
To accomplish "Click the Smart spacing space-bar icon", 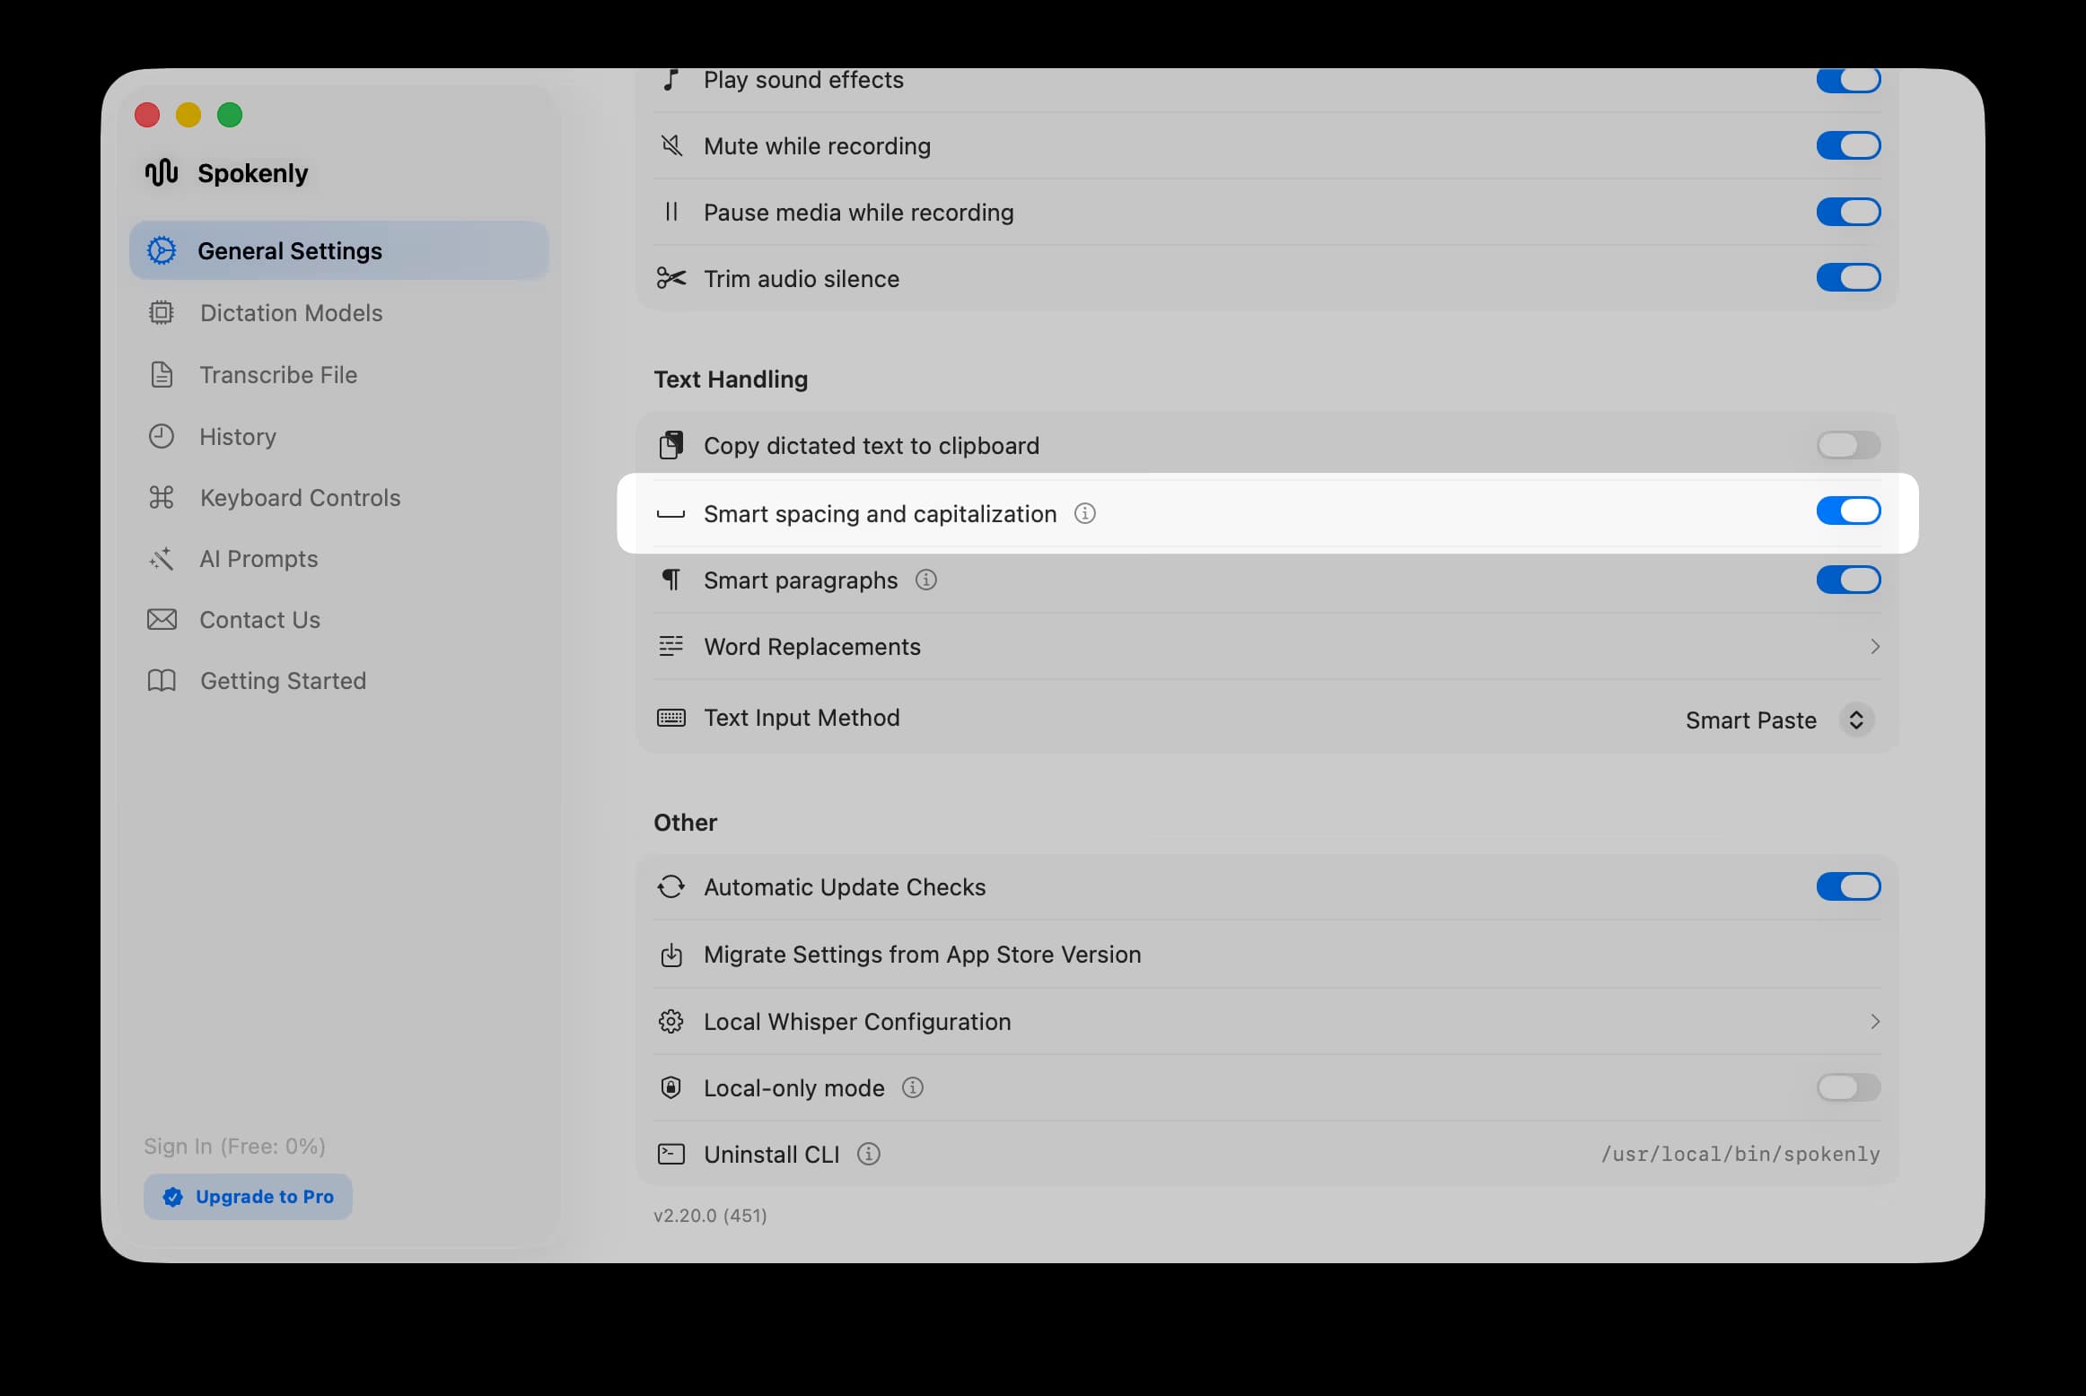I will (671, 514).
